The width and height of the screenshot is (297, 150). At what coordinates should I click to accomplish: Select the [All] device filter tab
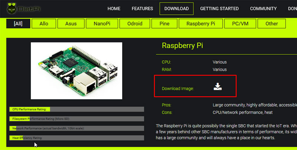[x=18, y=24]
